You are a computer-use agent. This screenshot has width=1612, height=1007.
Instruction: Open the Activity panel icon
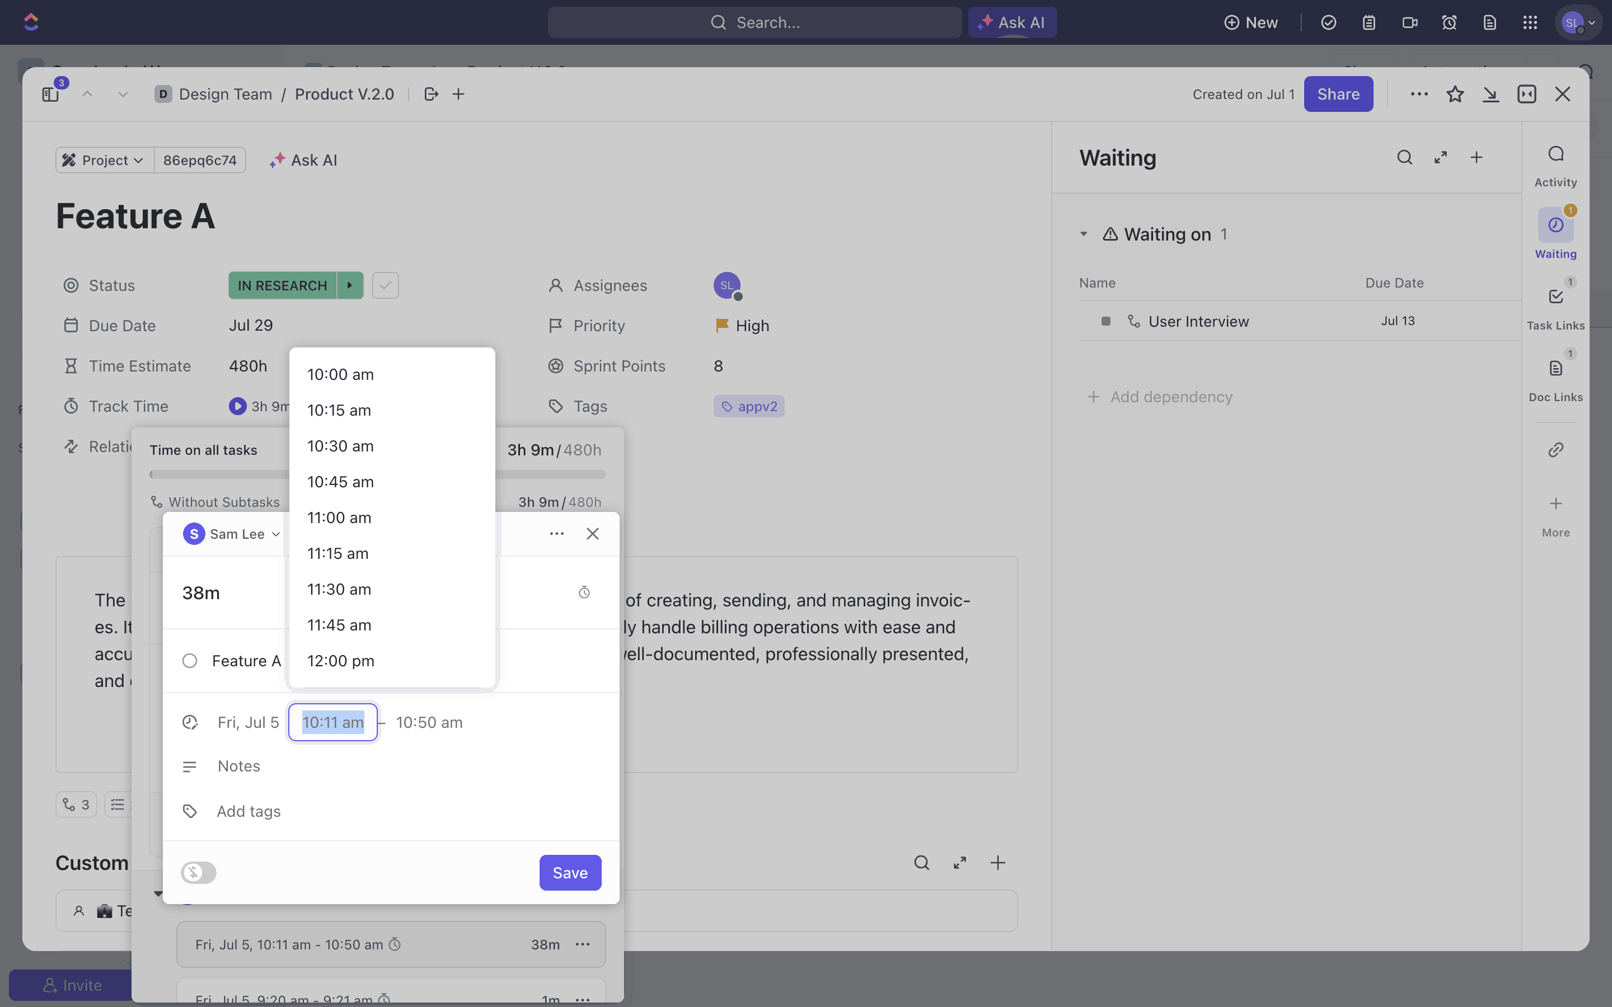point(1555,154)
